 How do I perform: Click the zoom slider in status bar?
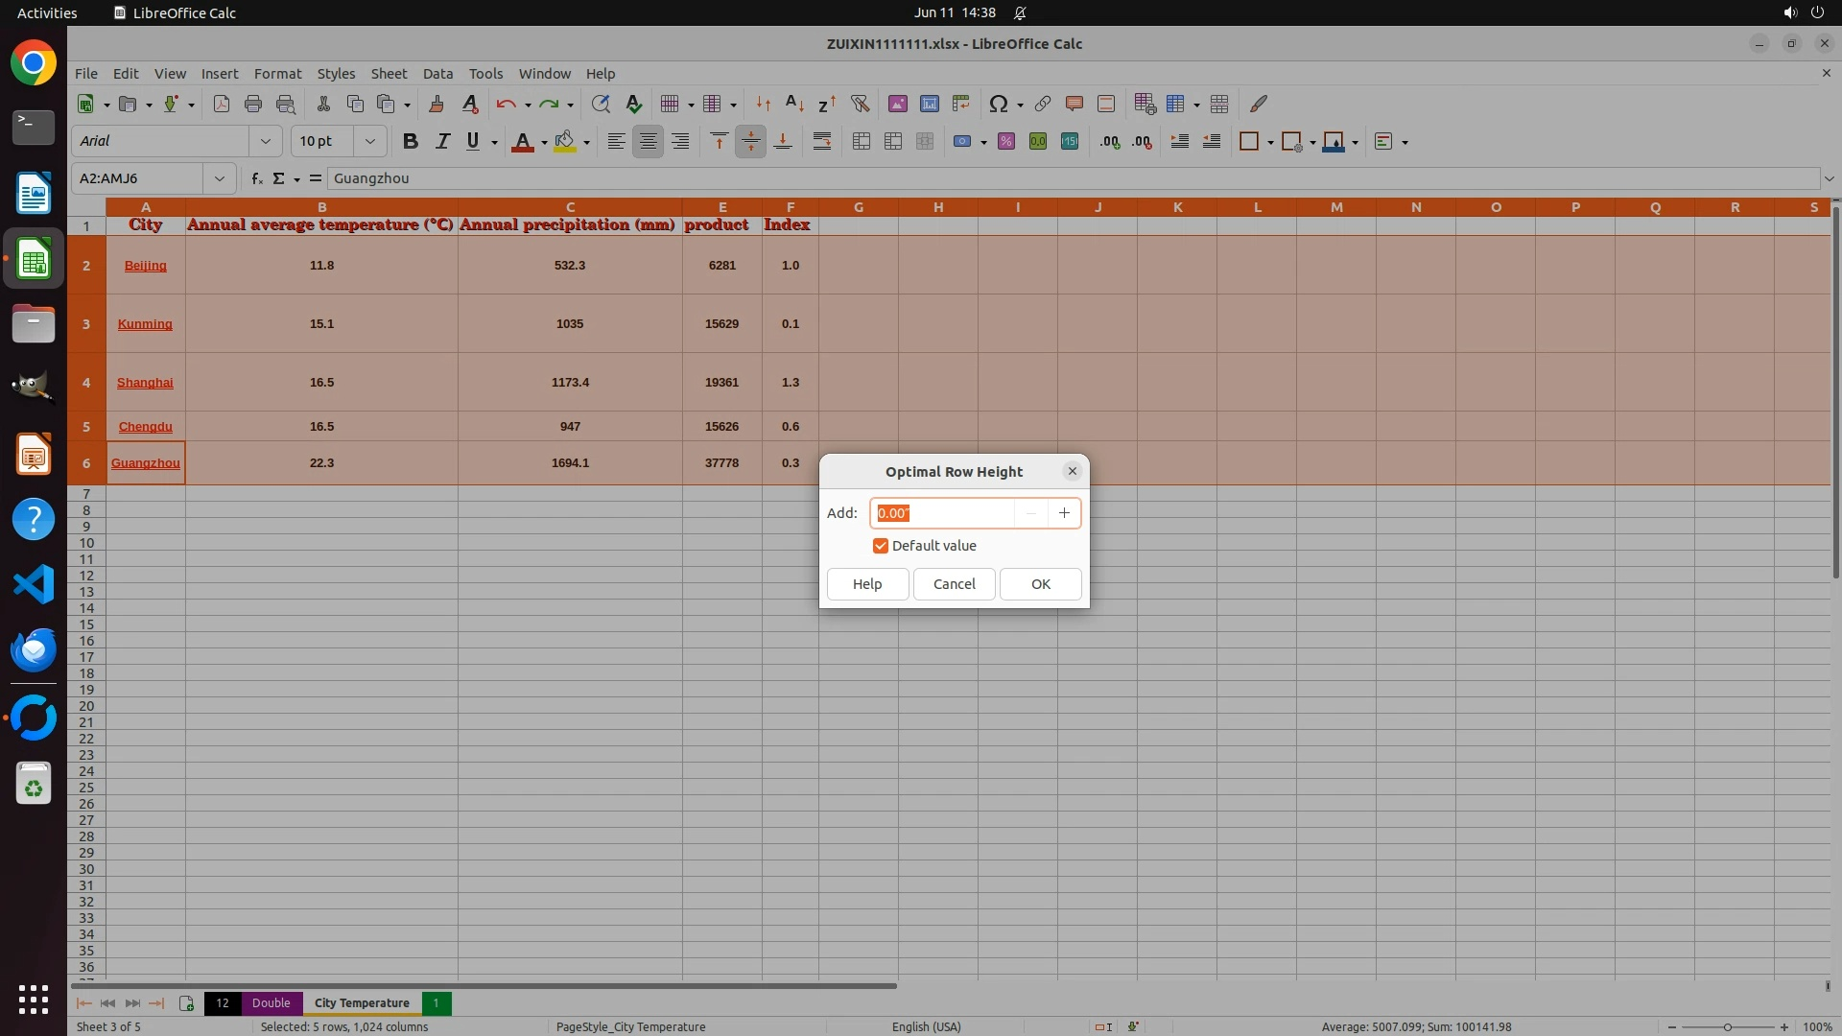[x=1727, y=1026]
